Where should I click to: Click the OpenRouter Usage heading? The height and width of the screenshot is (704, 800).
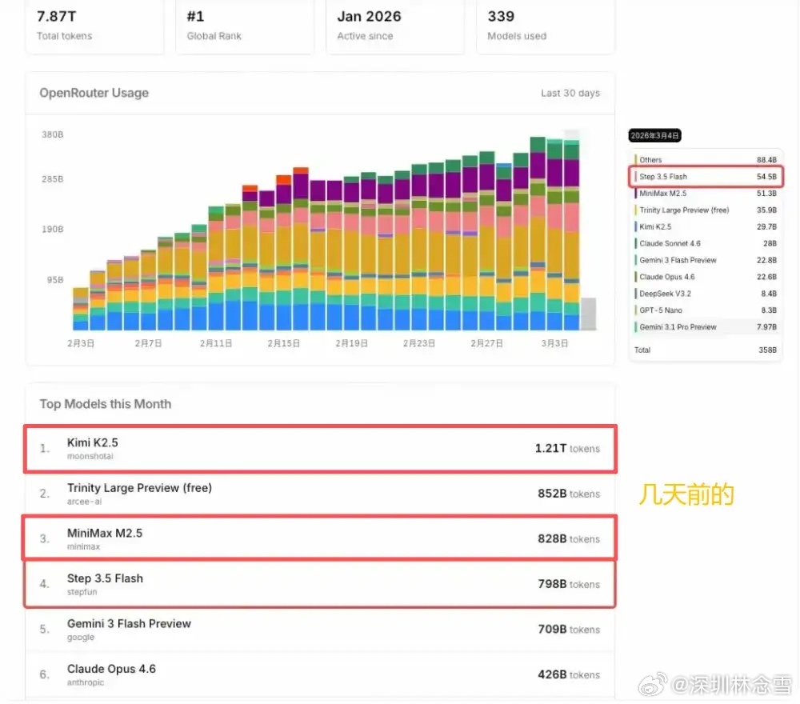coord(94,93)
